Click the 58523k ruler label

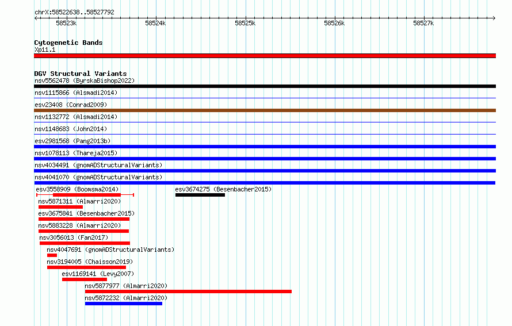[x=66, y=23]
